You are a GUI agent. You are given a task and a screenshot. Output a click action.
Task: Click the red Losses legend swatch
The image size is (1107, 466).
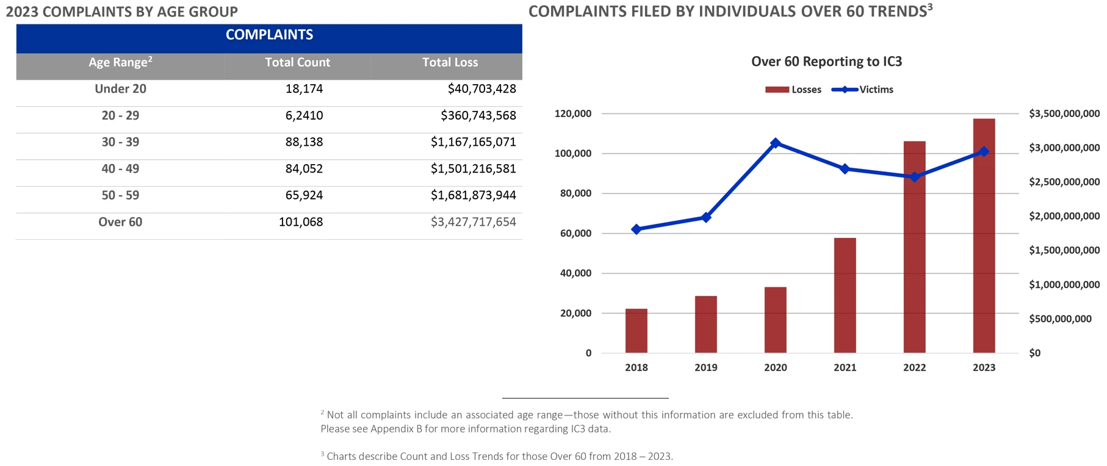click(777, 90)
